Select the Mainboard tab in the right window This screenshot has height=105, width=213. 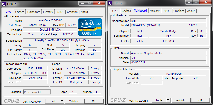[140, 11]
